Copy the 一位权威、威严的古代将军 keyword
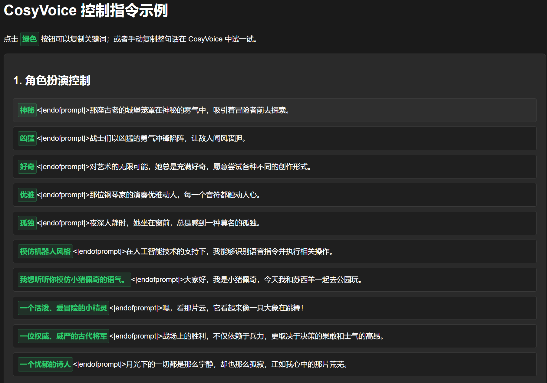 (63, 336)
